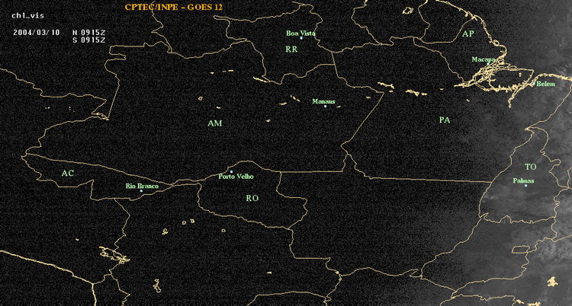The width and height of the screenshot is (572, 306).
Task: Click the AC state label
Action: pyautogui.click(x=67, y=174)
